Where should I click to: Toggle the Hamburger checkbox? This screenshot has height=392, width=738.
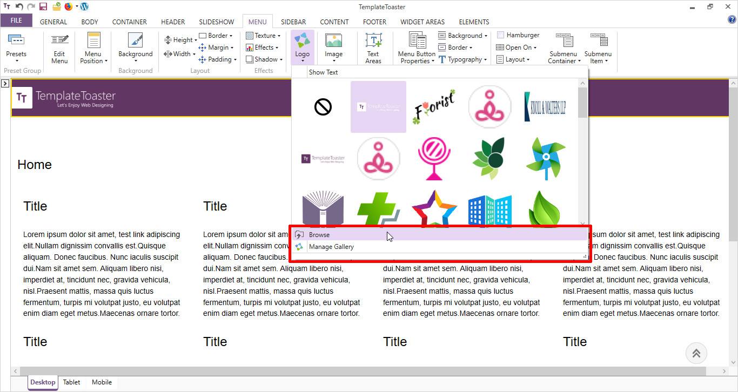point(500,35)
